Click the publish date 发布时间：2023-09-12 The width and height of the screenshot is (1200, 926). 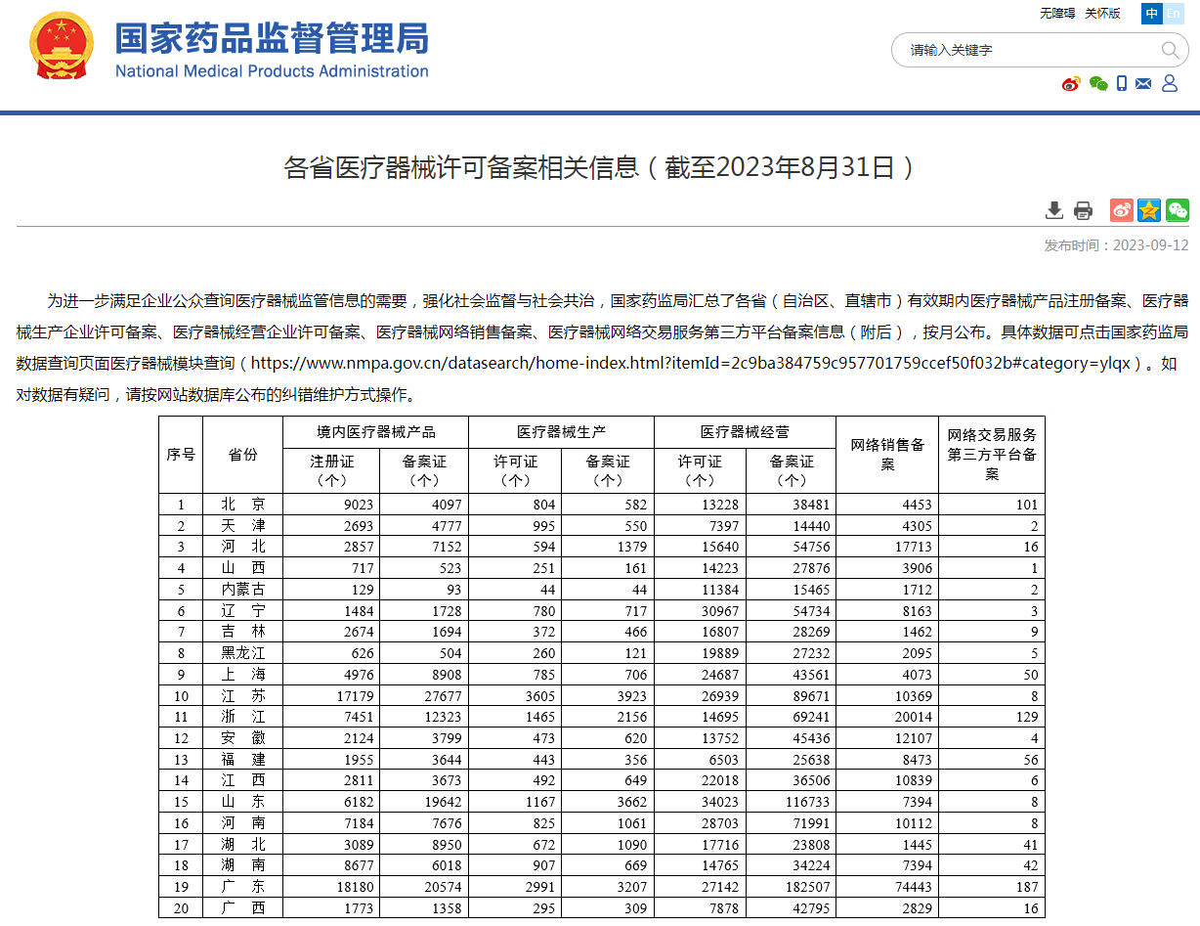click(x=1116, y=245)
